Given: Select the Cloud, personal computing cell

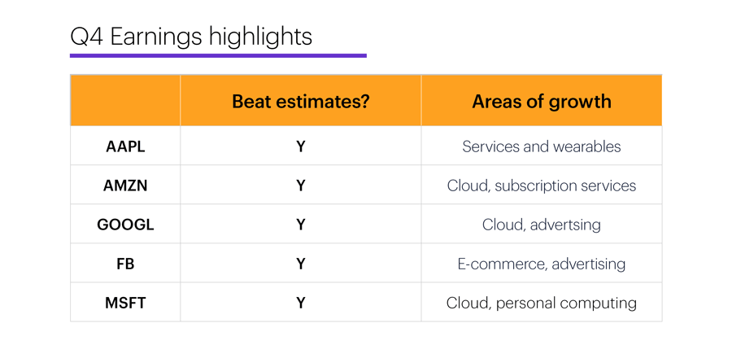Looking at the screenshot, I should pyautogui.click(x=542, y=303).
